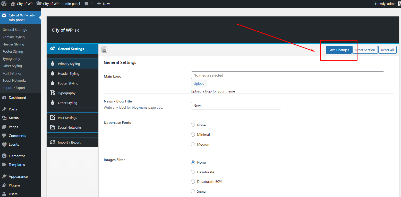Select Medium for Uppercase Fonts
The image size is (401, 197).
193,144
